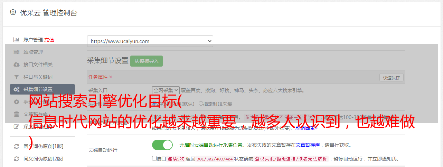Screen dimensions: 443x167
Task: Click the 301/302/403/404 status code text
Action: pos(215,159)
